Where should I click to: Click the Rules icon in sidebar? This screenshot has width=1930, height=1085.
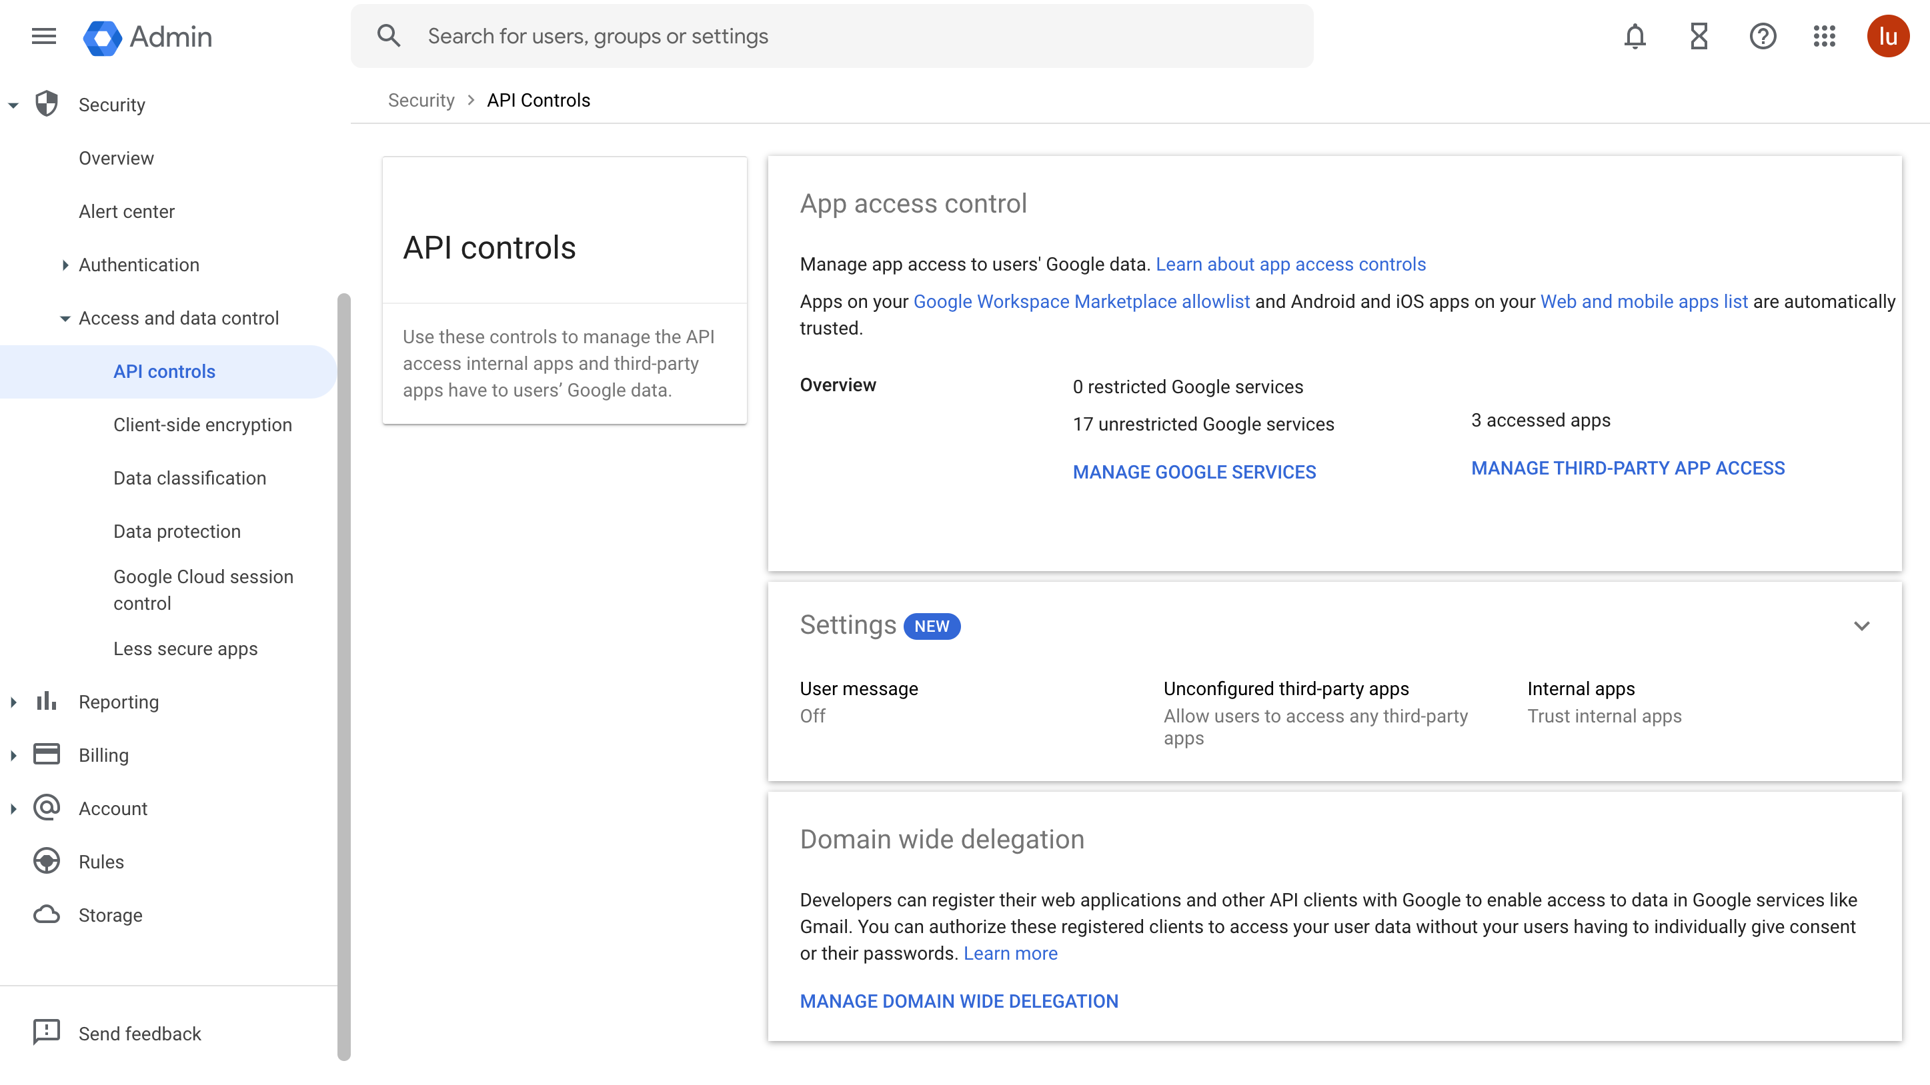[x=45, y=861]
